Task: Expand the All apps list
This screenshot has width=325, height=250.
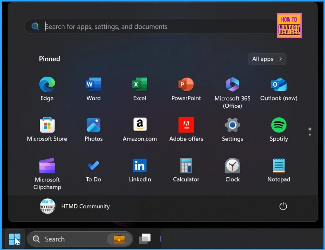Action: [x=267, y=59]
